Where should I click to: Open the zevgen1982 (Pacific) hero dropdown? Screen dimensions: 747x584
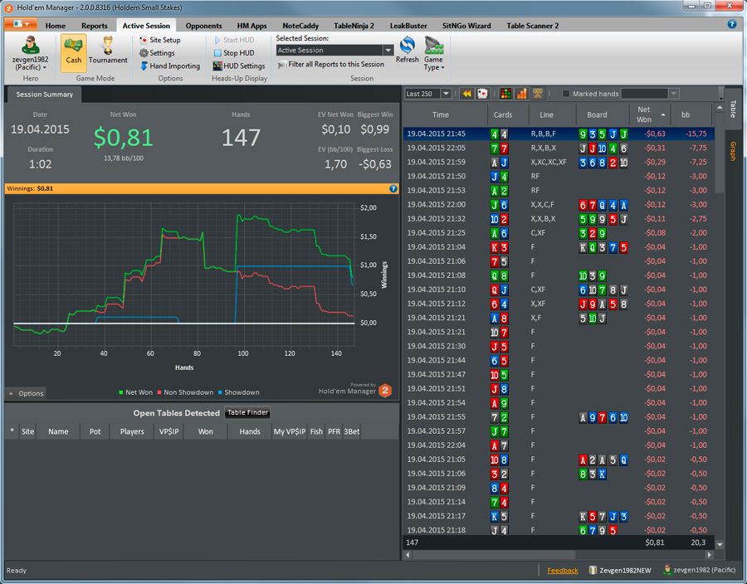[x=30, y=53]
